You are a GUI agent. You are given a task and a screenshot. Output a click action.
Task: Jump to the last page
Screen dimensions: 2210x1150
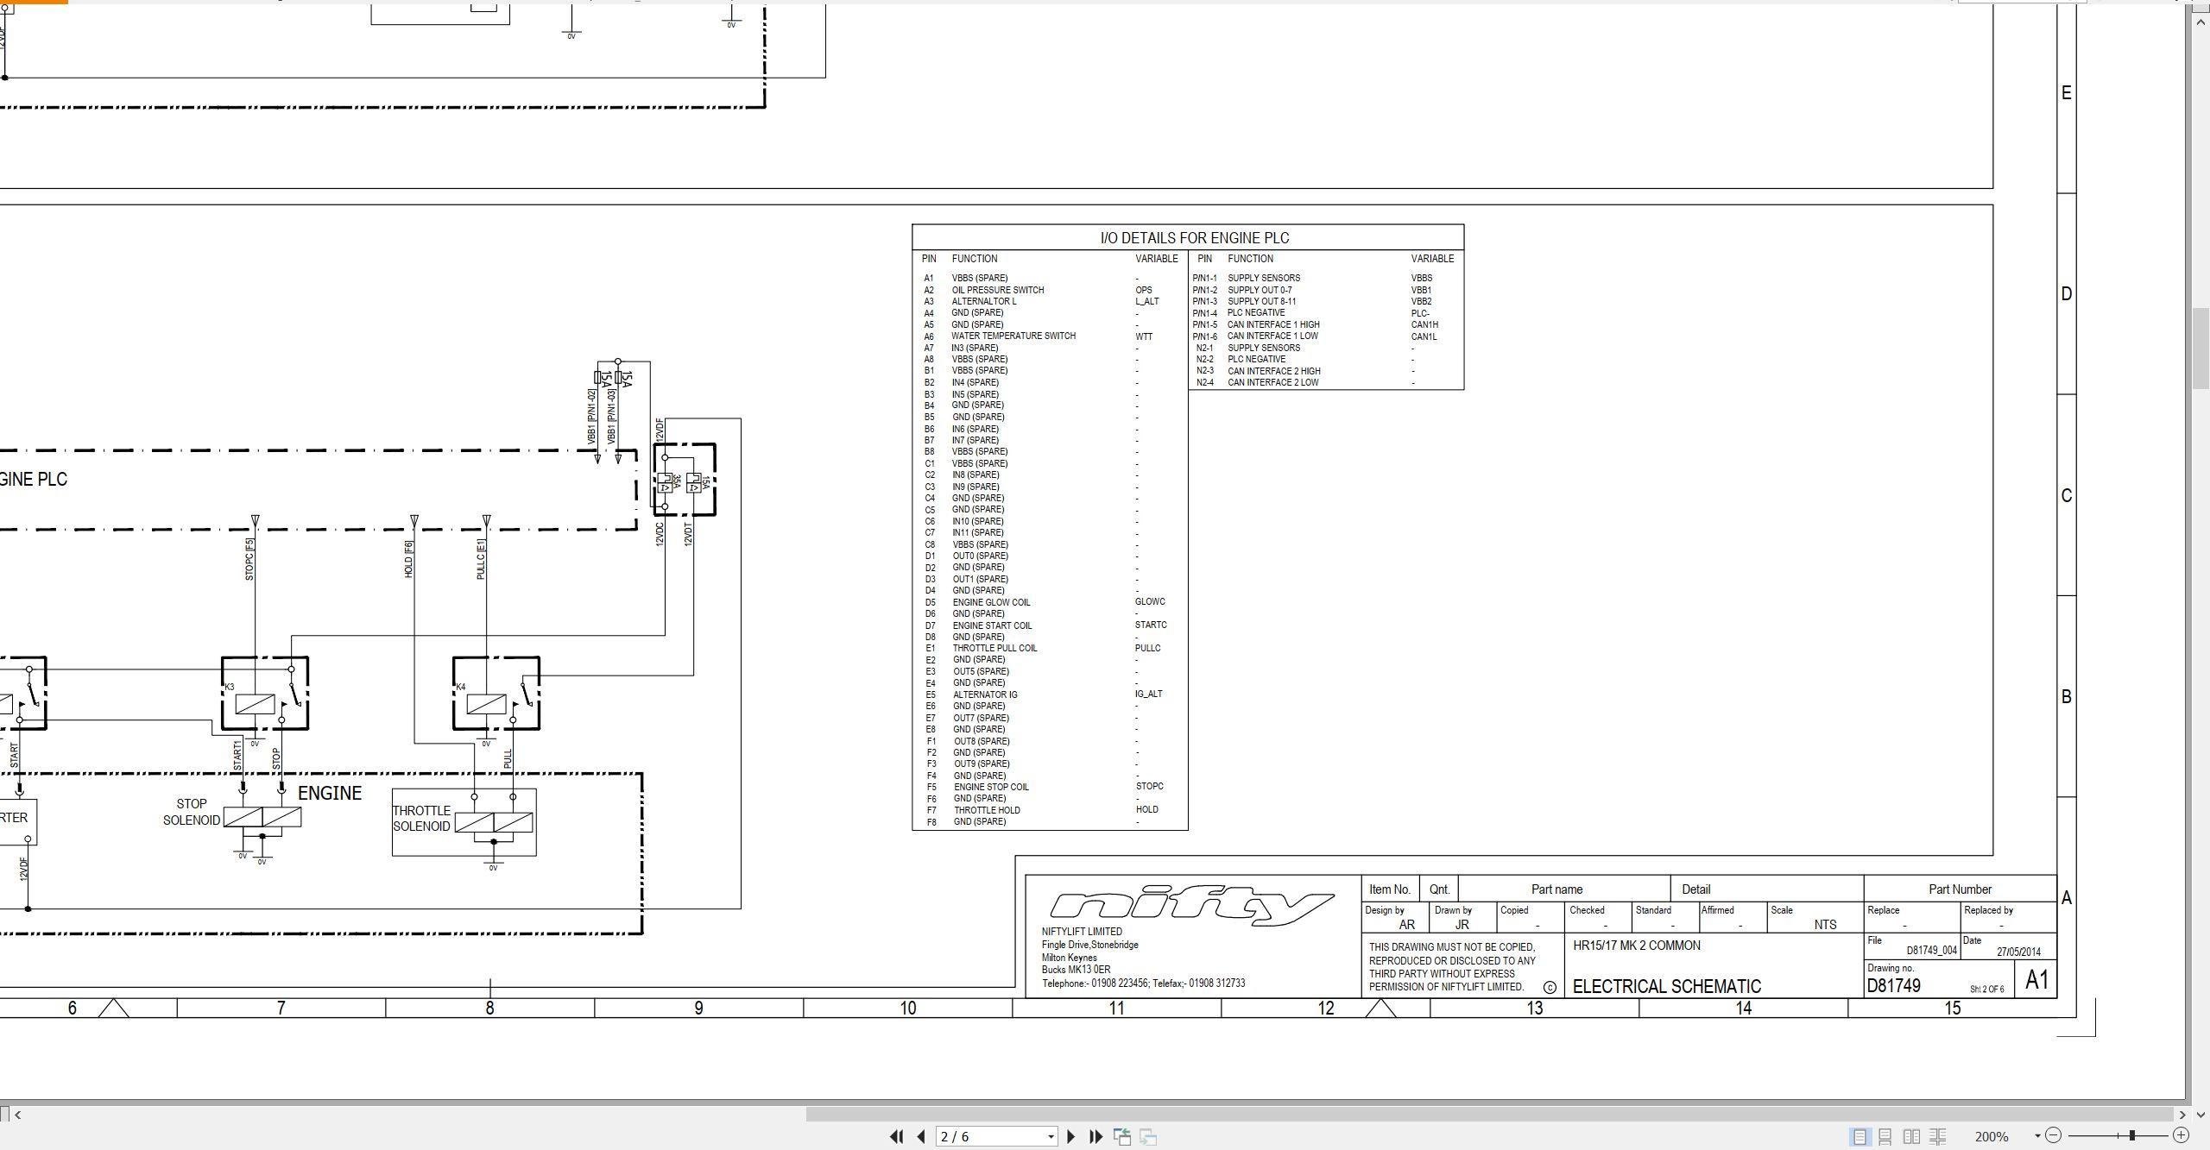click(1096, 1136)
